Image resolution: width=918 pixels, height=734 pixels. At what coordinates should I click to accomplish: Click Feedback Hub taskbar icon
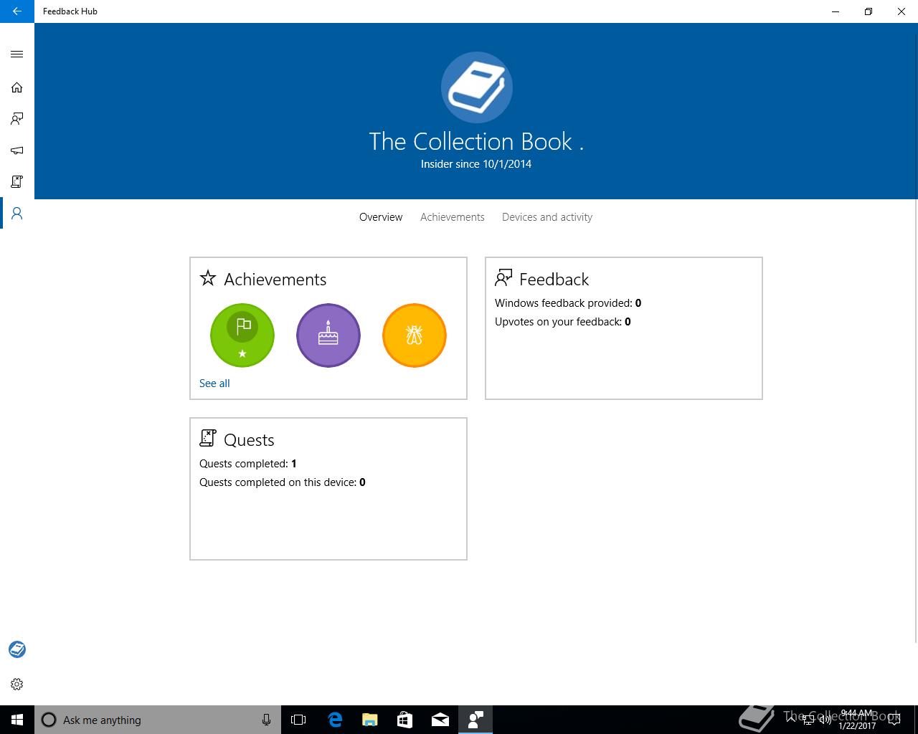pos(475,720)
